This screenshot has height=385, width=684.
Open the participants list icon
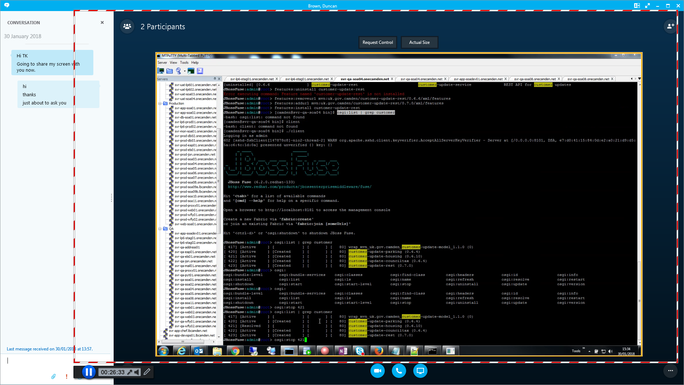[127, 26]
